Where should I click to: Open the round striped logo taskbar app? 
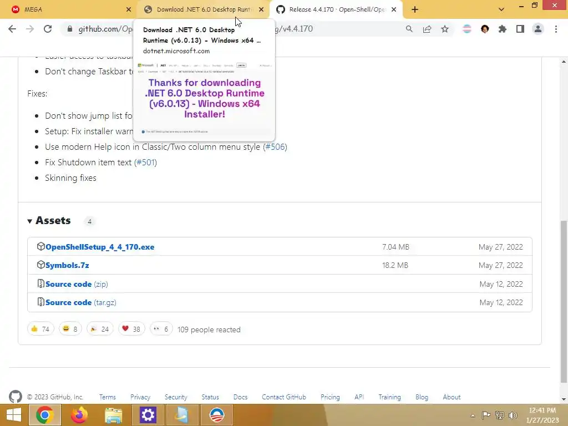pos(217,415)
